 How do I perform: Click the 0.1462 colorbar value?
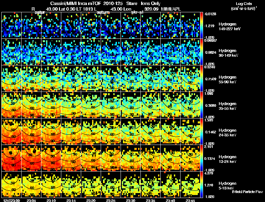point(211,132)
